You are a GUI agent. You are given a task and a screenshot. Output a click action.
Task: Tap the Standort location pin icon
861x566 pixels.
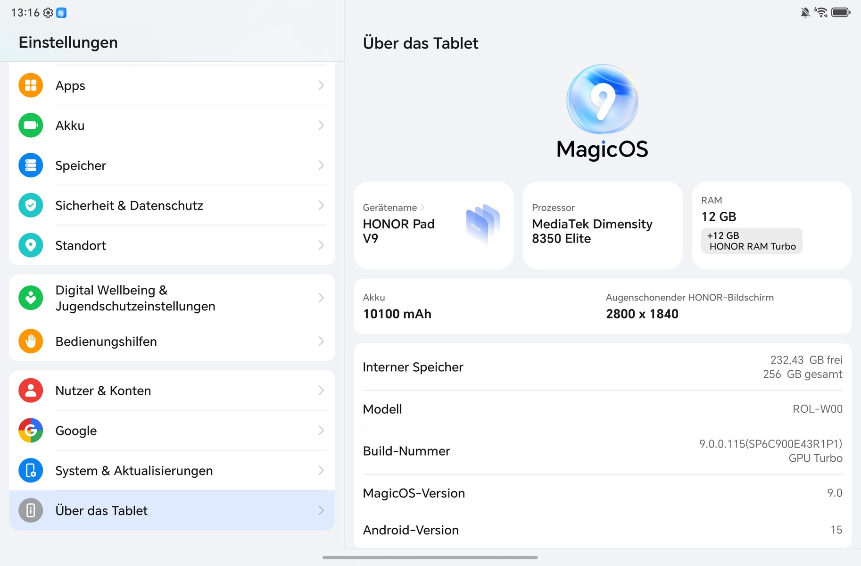point(31,245)
